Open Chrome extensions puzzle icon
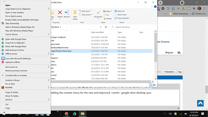Screen dimensions: 208x117 (x=194, y=9)
